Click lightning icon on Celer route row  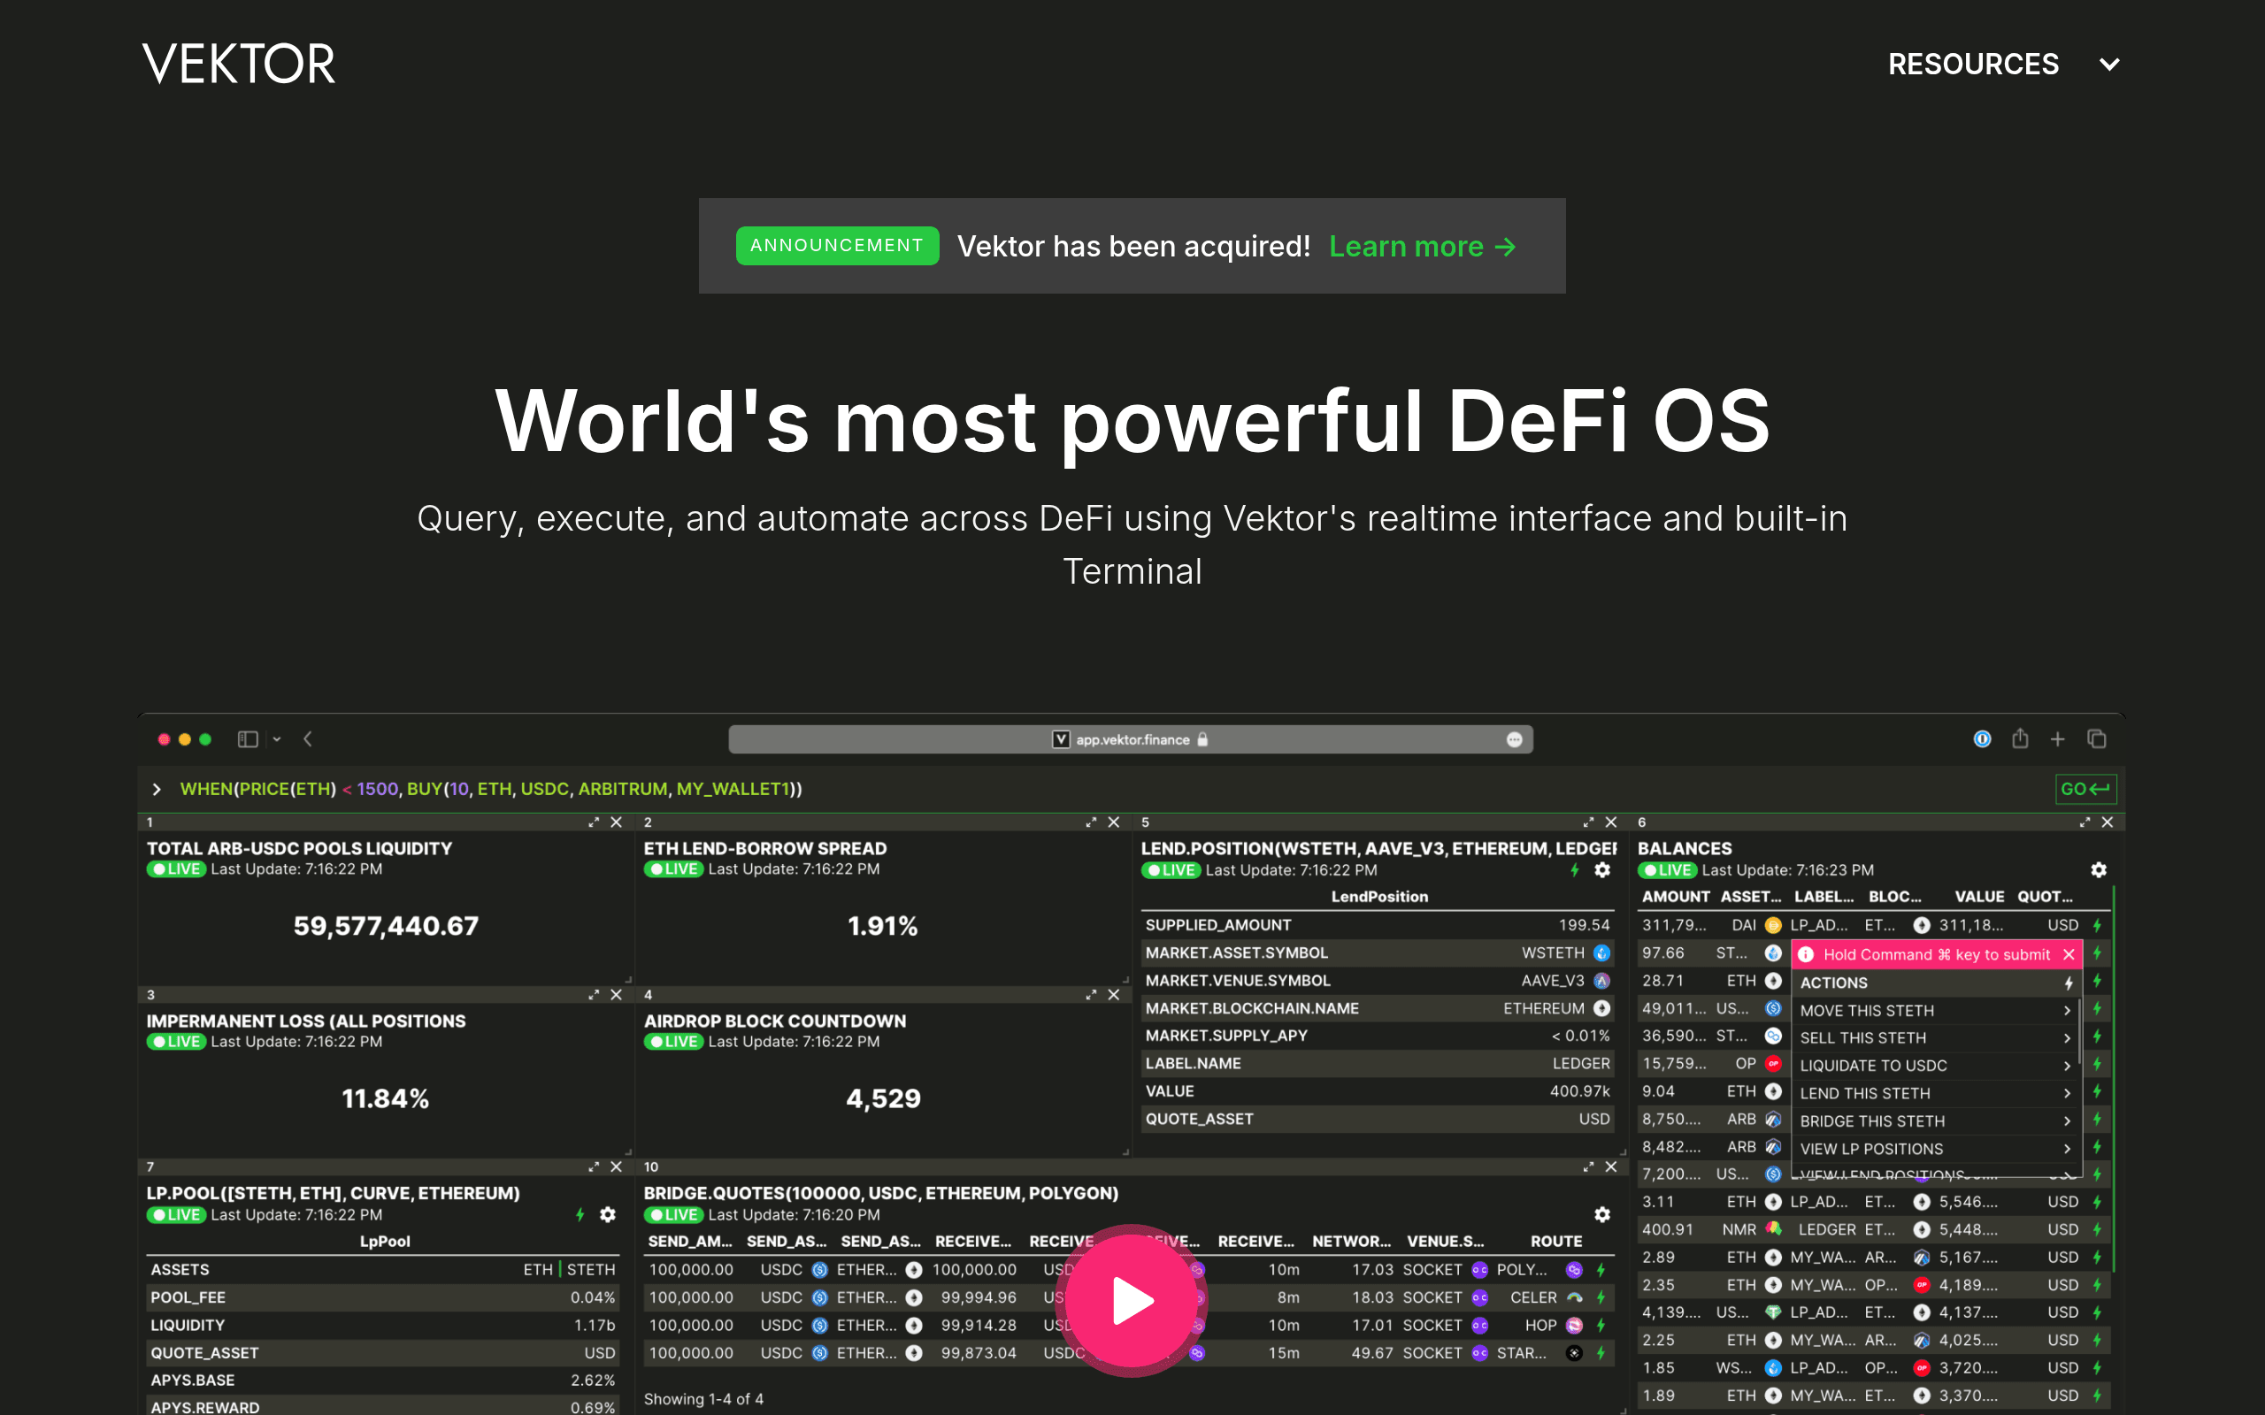tap(1601, 1298)
